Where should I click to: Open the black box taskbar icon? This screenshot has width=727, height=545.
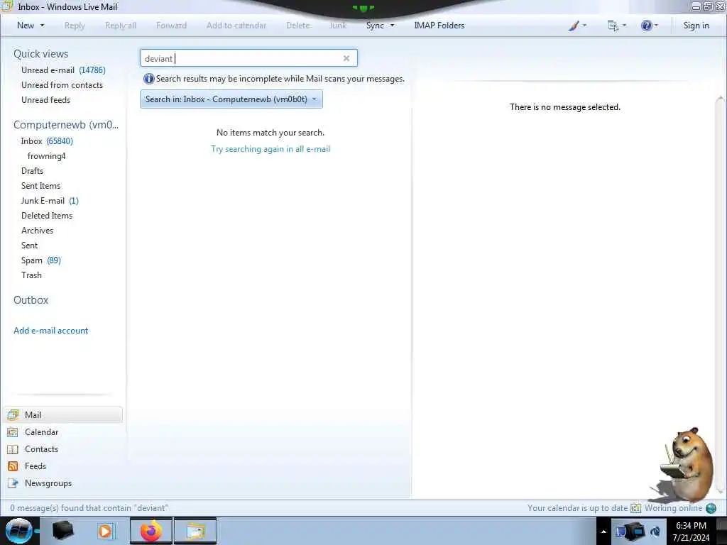pos(62,531)
